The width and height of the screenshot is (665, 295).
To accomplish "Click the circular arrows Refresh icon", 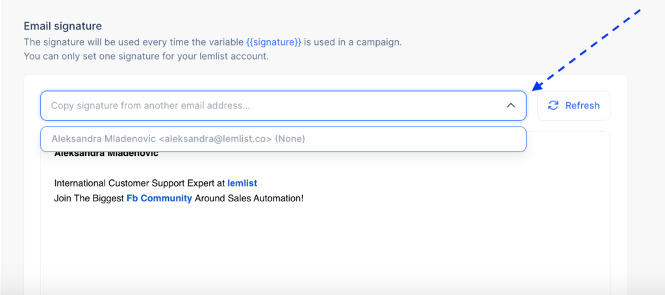I will click(553, 105).
